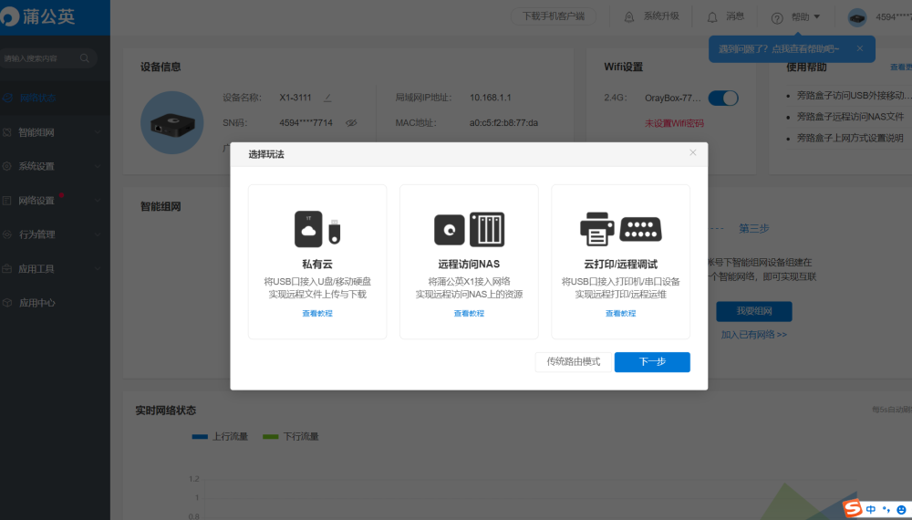This screenshot has width=912, height=520.
Task: Click the account avatar device icon
Action: coord(856,17)
